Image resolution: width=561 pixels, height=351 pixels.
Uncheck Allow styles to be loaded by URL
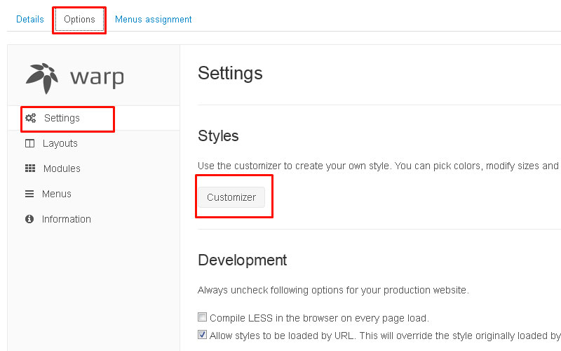click(x=203, y=336)
